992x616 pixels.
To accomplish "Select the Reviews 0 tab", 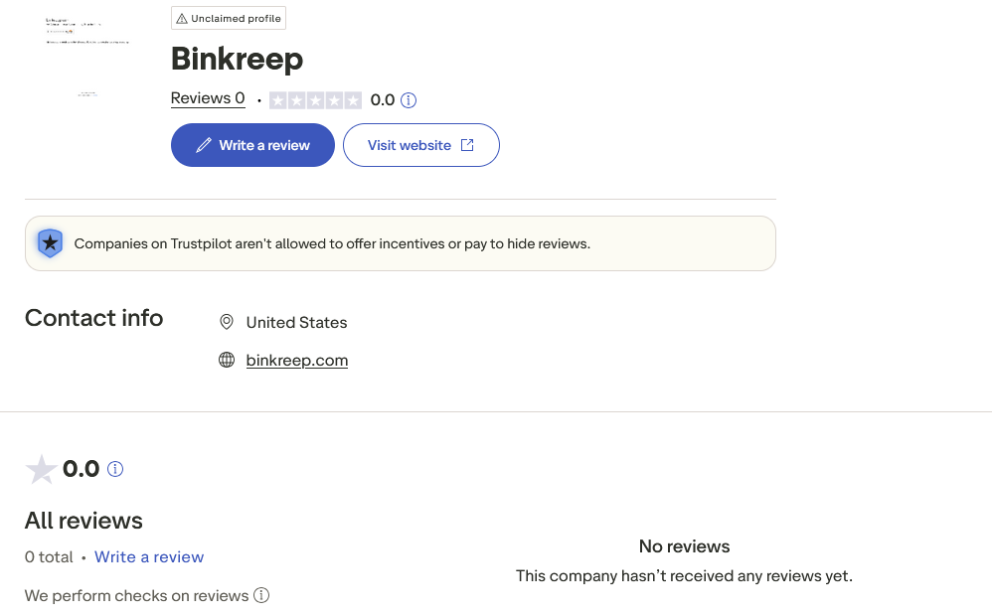I will point(208,98).
